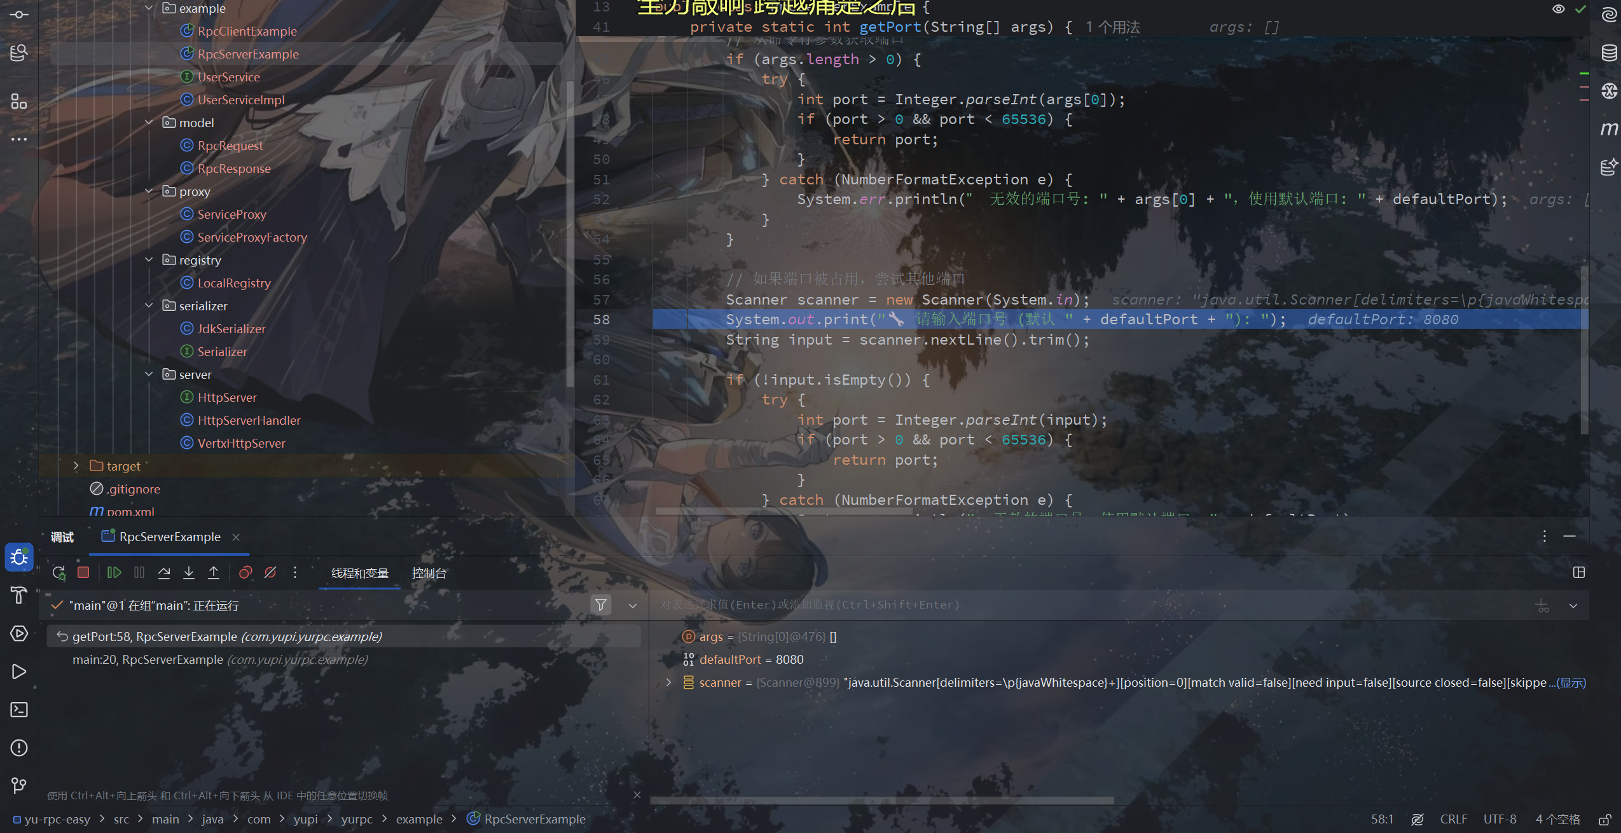This screenshot has height=833, width=1621.
Task: Toggle reader mode eye icon
Action: [1558, 9]
